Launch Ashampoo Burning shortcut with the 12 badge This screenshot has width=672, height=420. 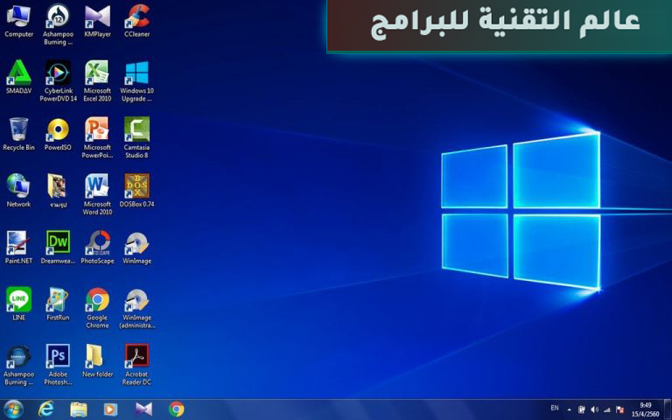58,24
